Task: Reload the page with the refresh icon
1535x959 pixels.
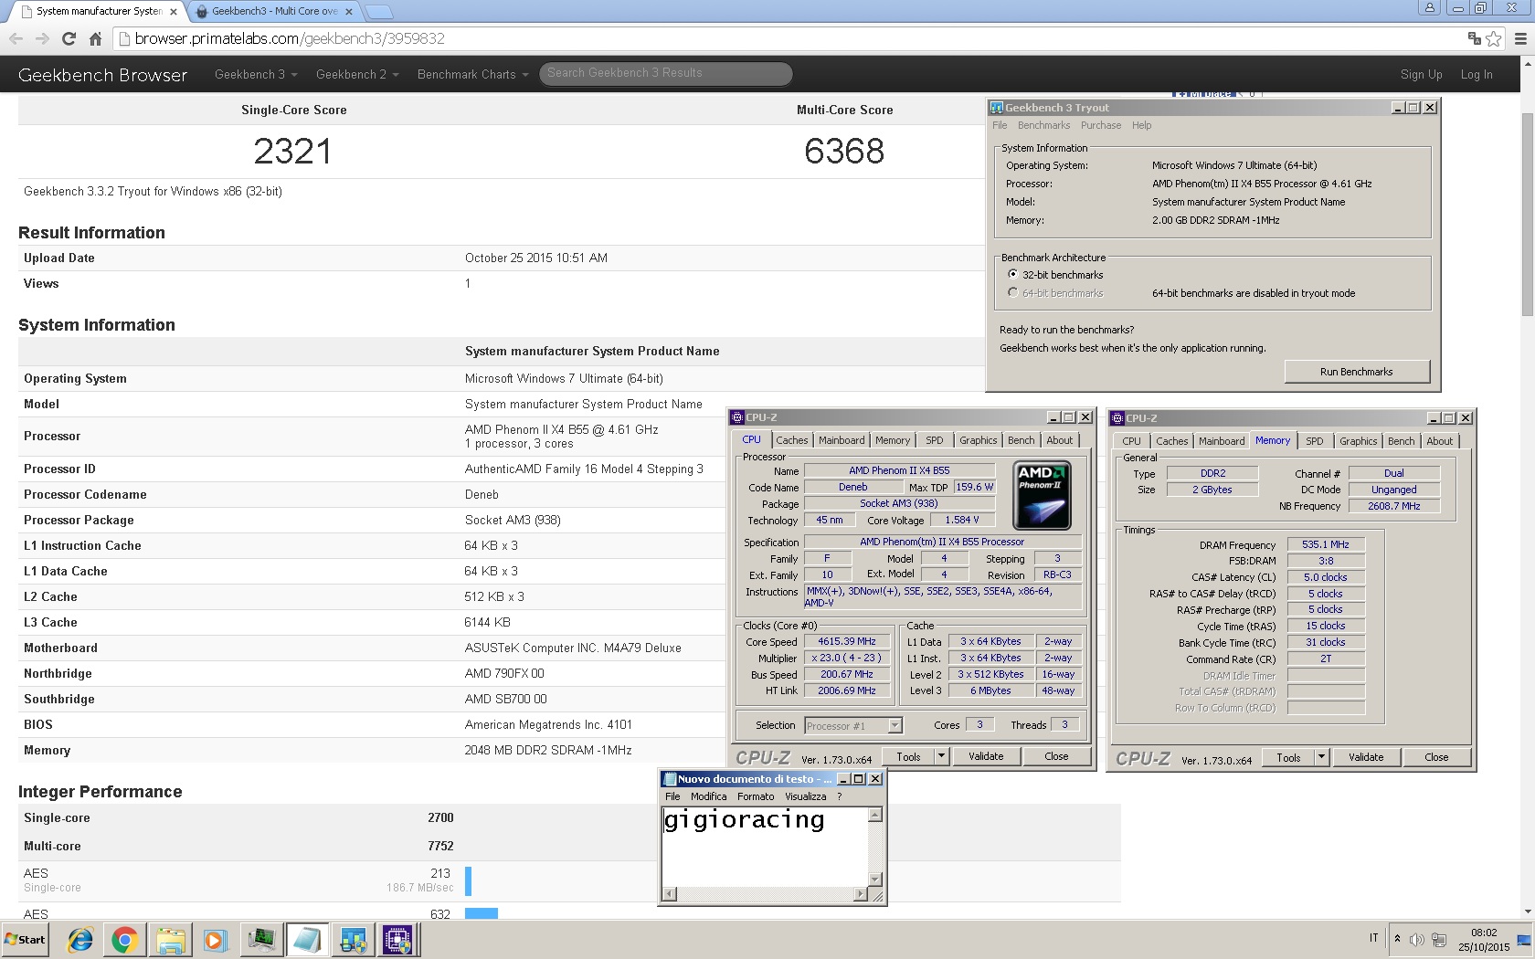Action: click(69, 38)
